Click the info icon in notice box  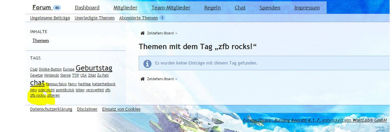click(x=147, y=63)
